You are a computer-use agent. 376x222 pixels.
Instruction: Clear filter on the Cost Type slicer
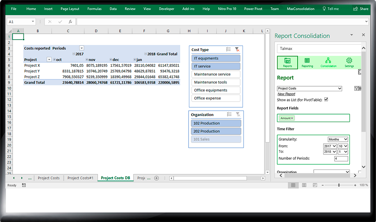237,49
